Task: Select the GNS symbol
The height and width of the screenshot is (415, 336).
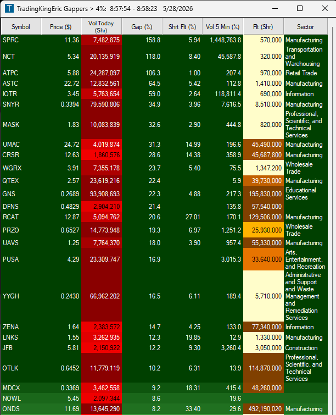Action: click(x=9, y=193)
